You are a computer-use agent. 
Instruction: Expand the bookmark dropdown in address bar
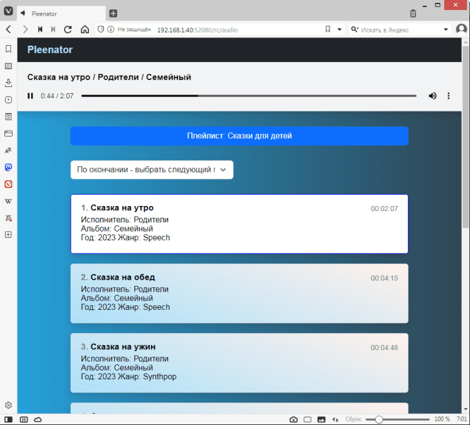[340, 29]
